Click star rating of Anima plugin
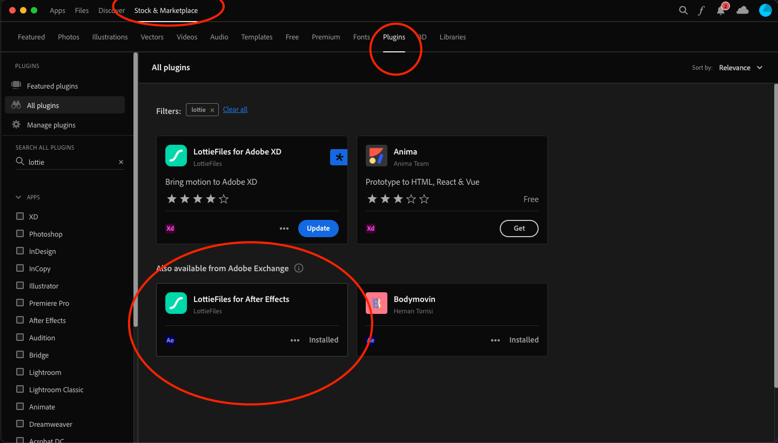 [x=398, y=199]
